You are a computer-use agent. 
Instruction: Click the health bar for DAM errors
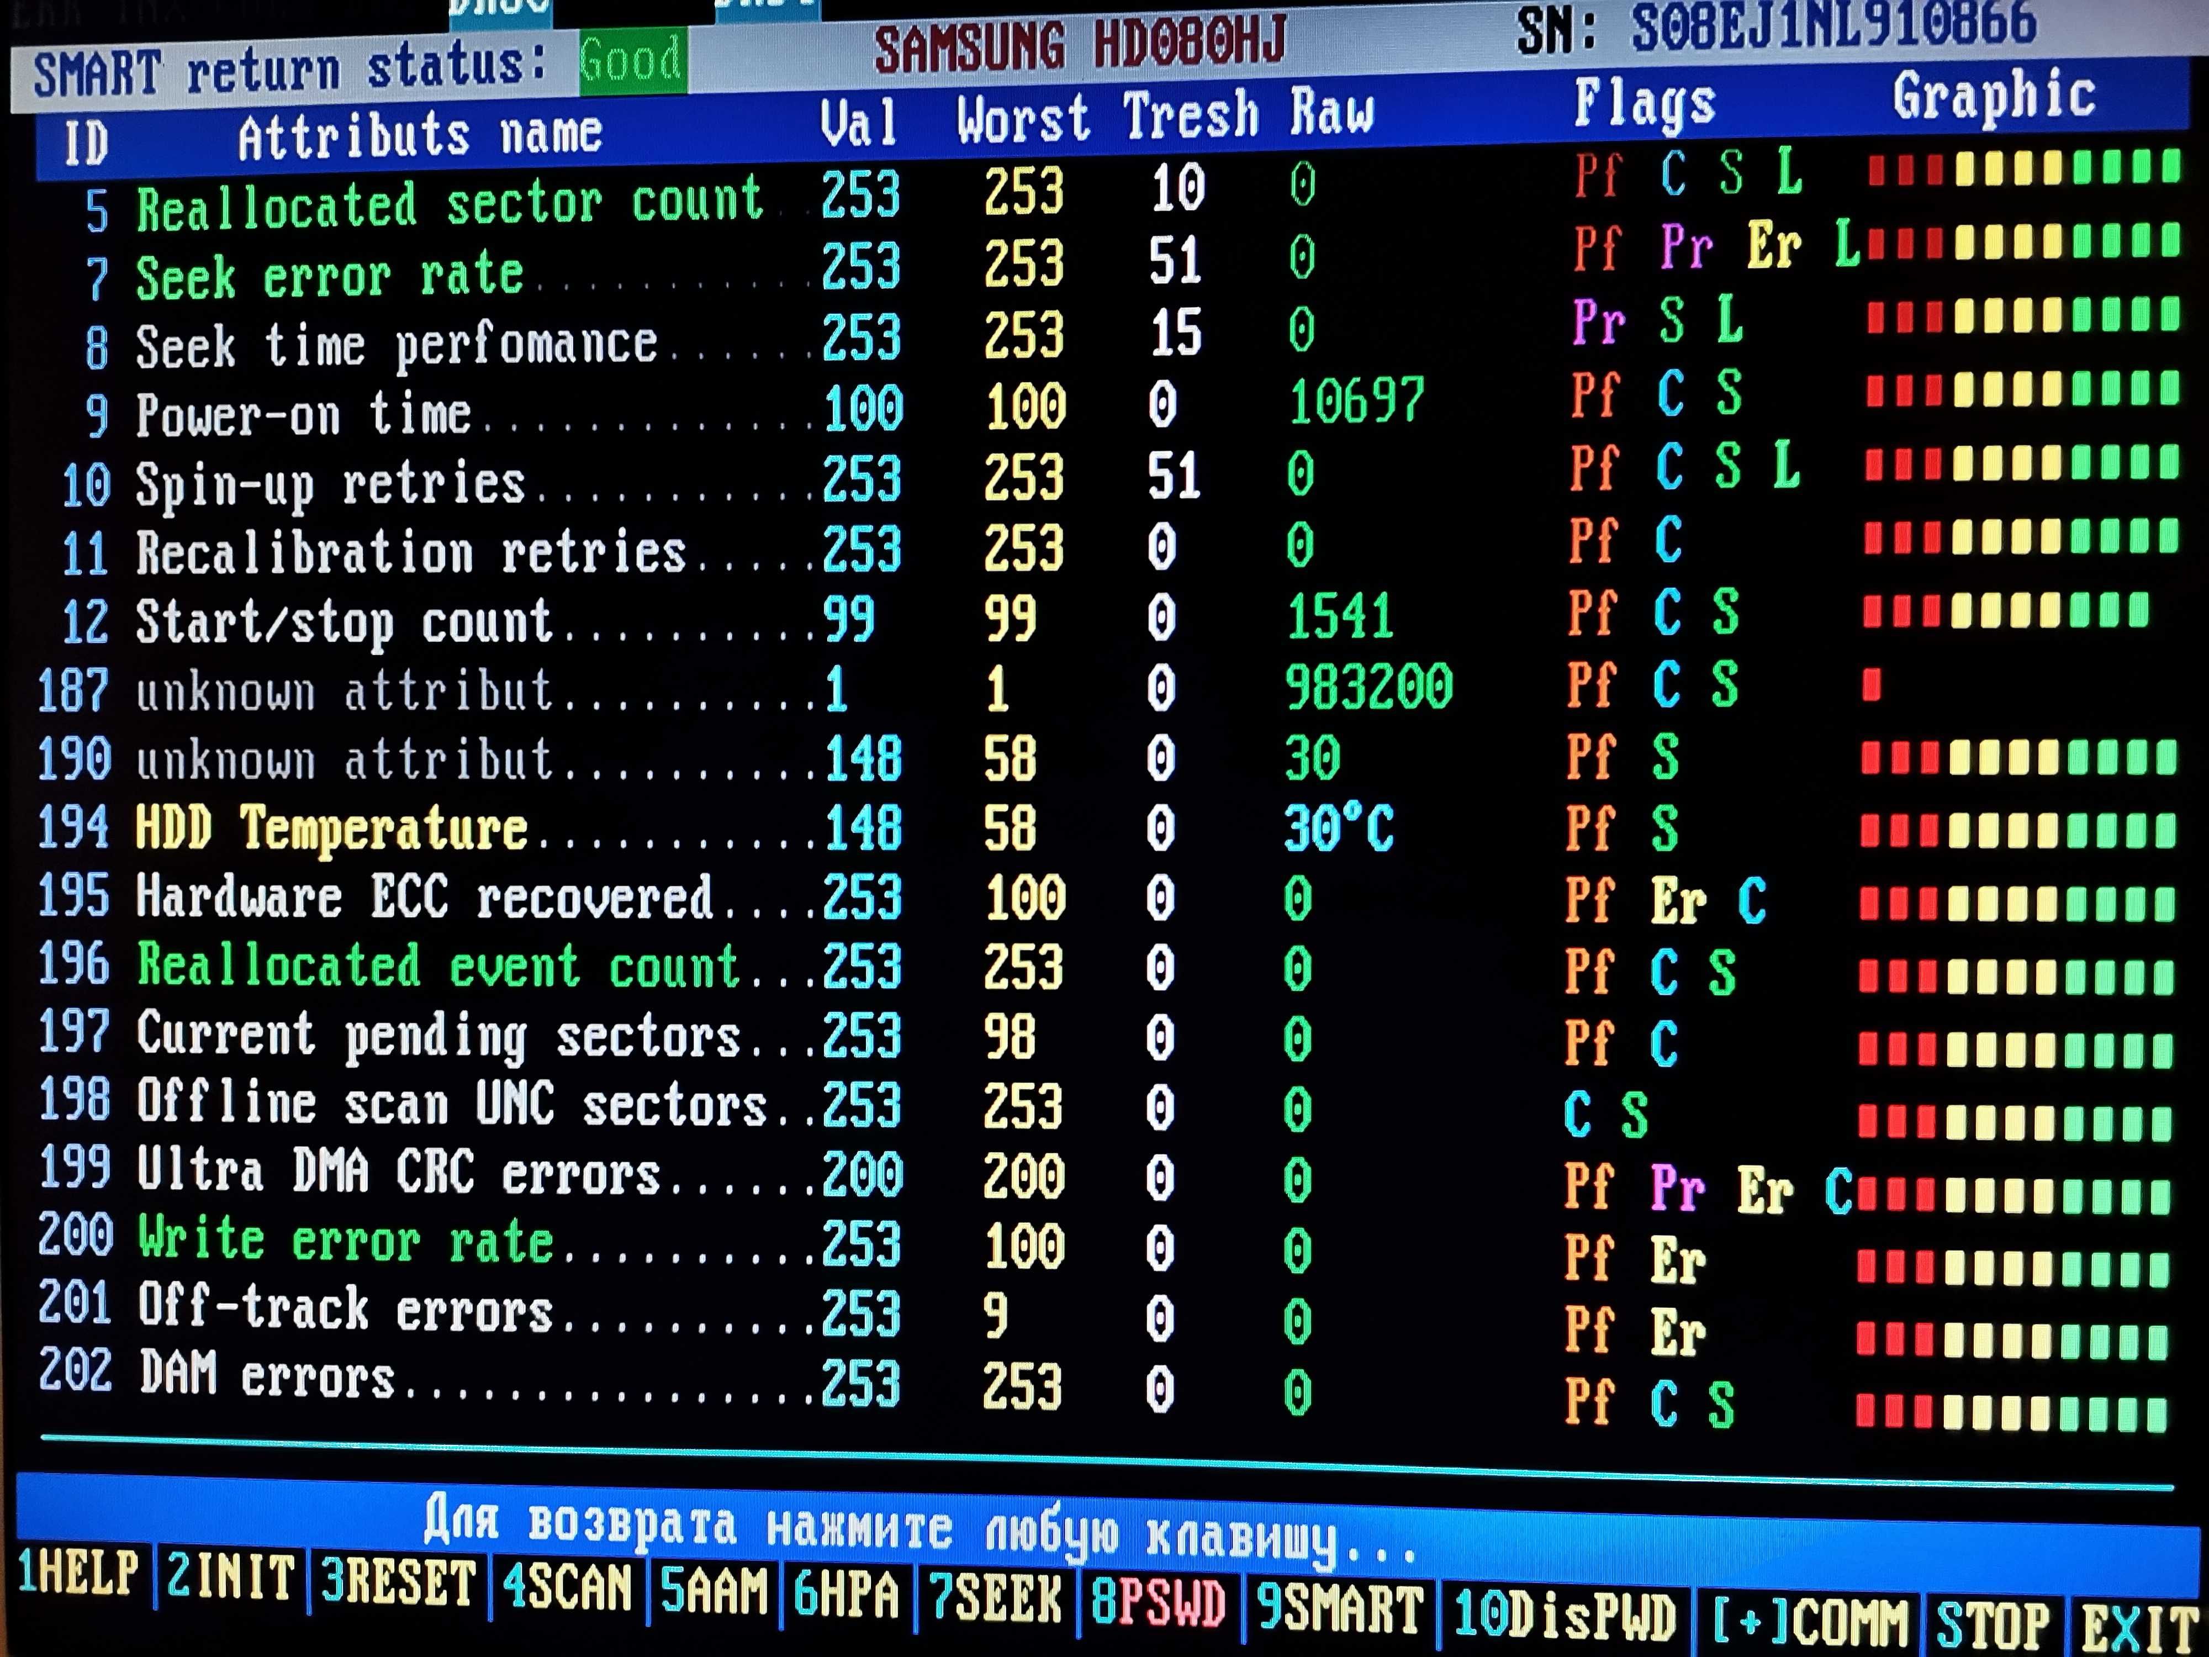point(2012,1412)
